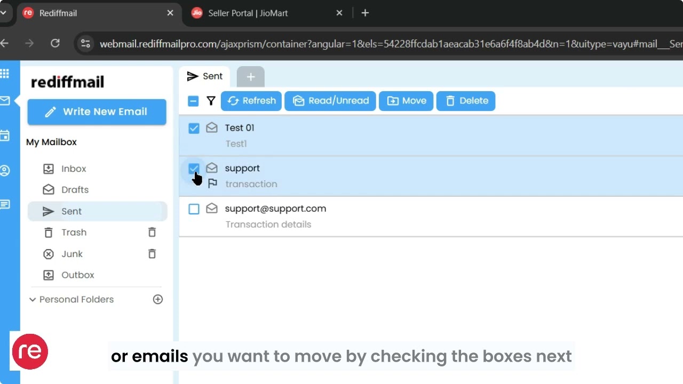Screen dimensions: 683x384
Task: Toggle the select-all checkbox in toolbar
Action: [x=194, y=101]
